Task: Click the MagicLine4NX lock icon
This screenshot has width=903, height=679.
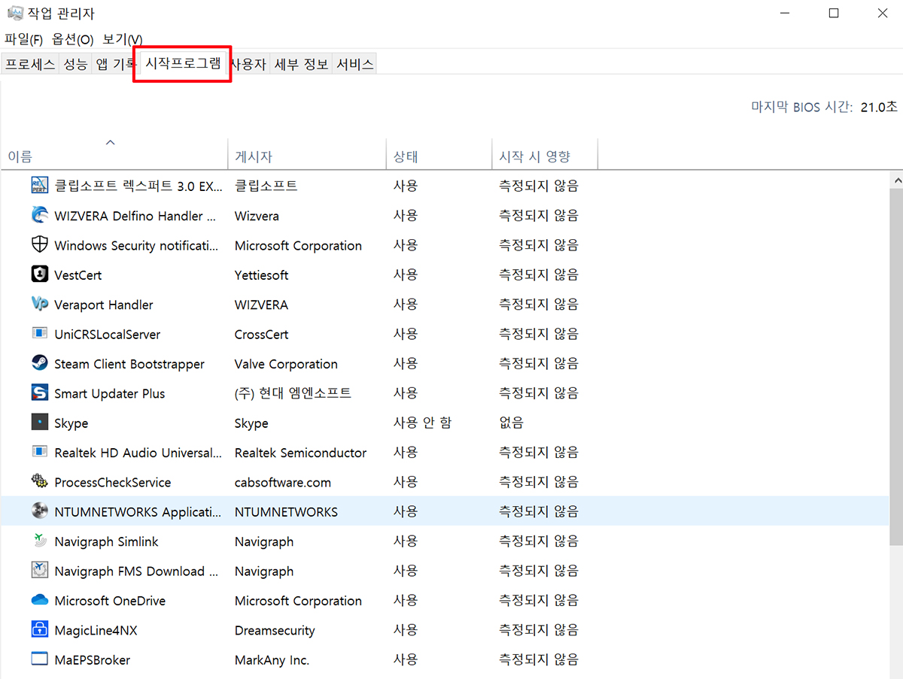Action: tap(39, 630)
